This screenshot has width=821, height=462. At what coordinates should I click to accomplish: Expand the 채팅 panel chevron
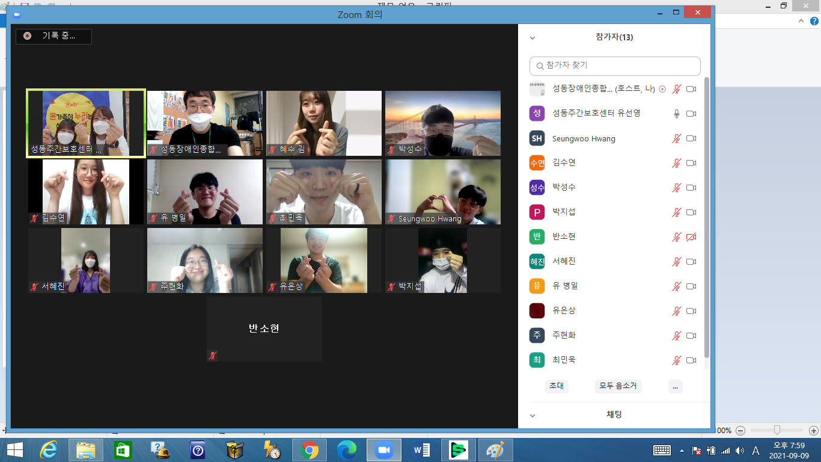[533, 416]
